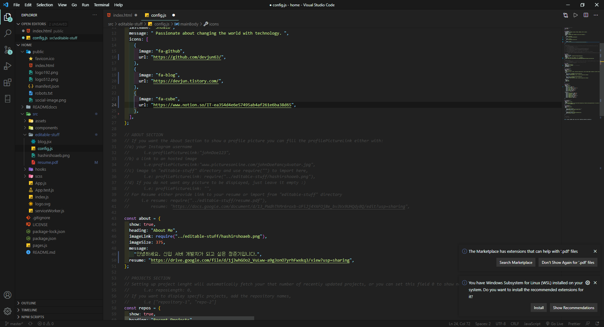This screenshot has height=327, width=604.
Task: Click Show Recommendations button
Action: tap(573, 308)
